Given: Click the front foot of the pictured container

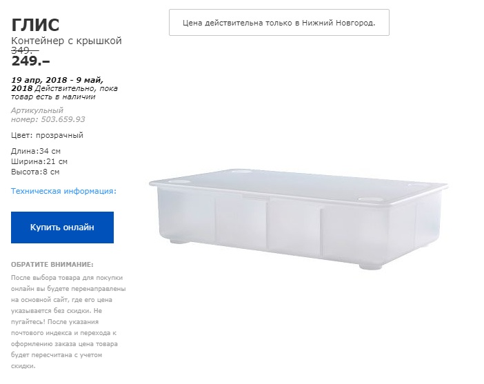Looking at the screenshot, I should (185, 241).
